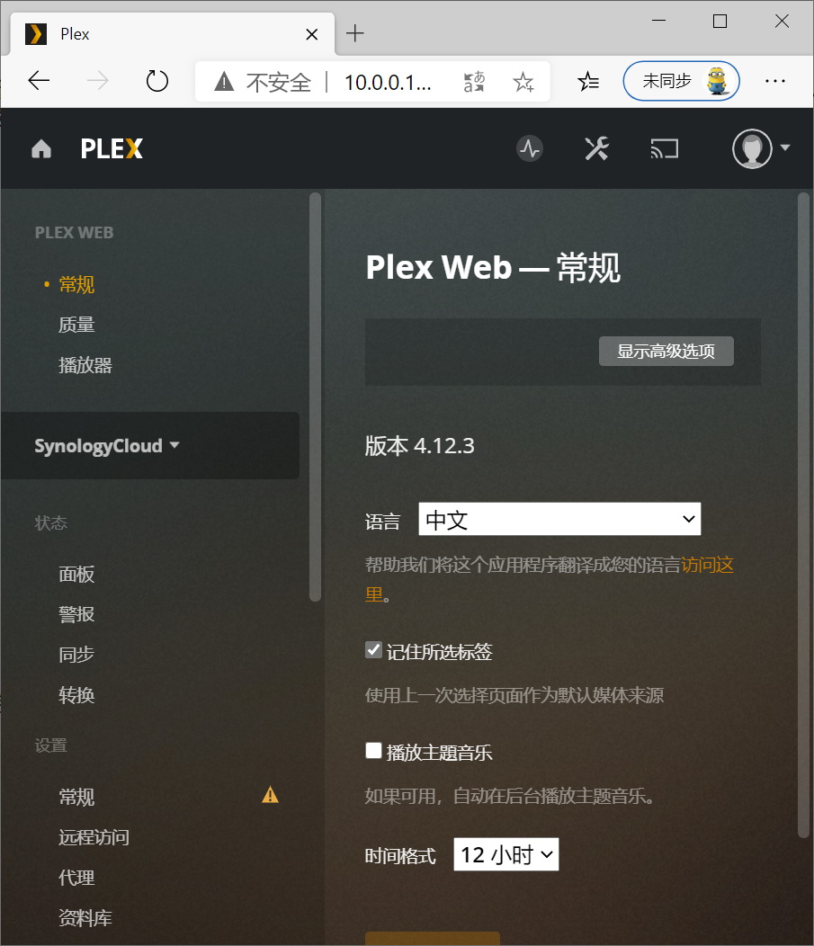Select 常规 under PLEX WEB
Screen dimensions: 814x946
coord(76,284)
